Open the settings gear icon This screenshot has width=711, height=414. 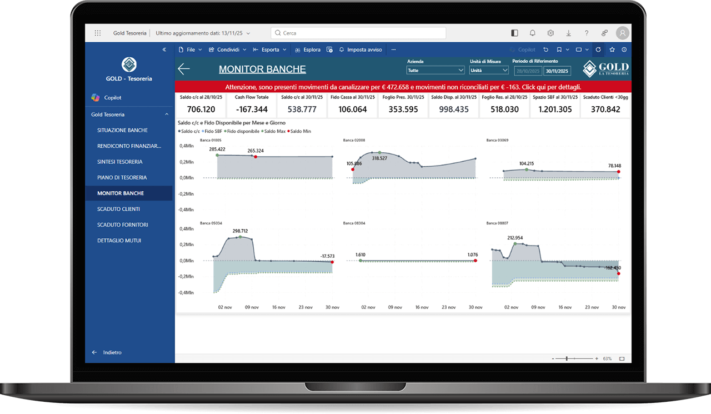click(550, 33)
